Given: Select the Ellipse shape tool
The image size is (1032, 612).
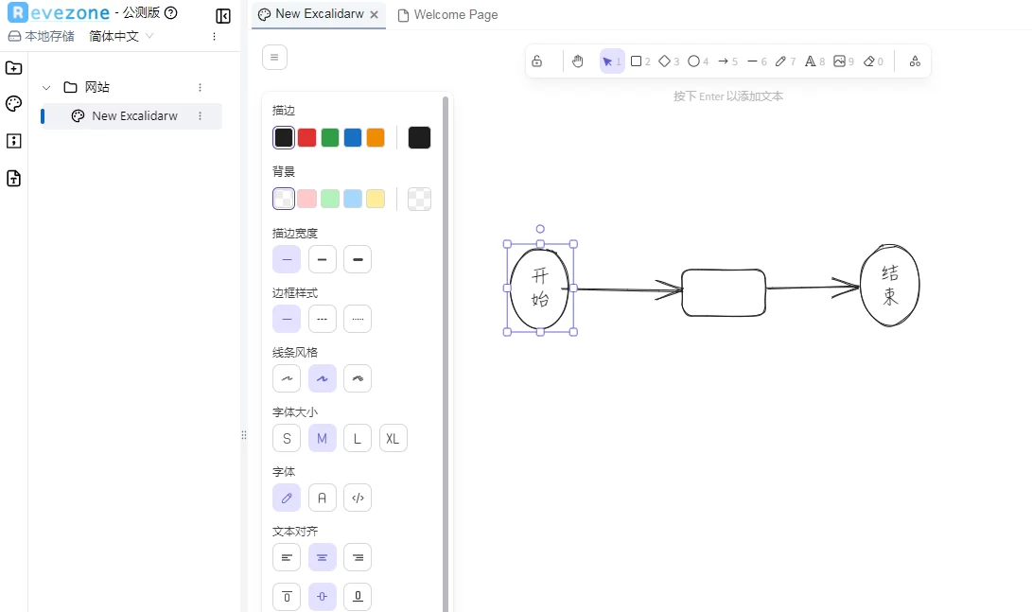Looking at the screenshot, I should point(694,61).
